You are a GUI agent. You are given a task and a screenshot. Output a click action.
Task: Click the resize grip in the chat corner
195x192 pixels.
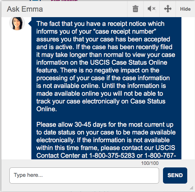[191, 188]
